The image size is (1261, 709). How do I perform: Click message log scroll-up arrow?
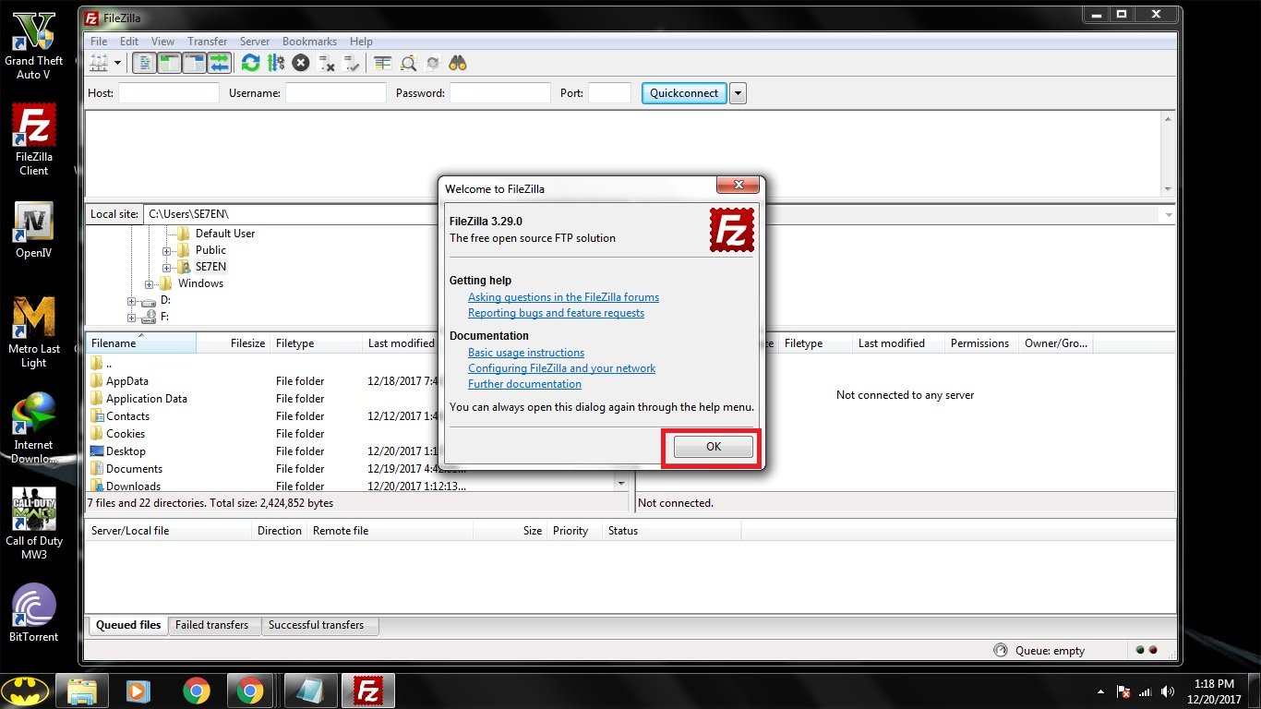click(1169, 119)
